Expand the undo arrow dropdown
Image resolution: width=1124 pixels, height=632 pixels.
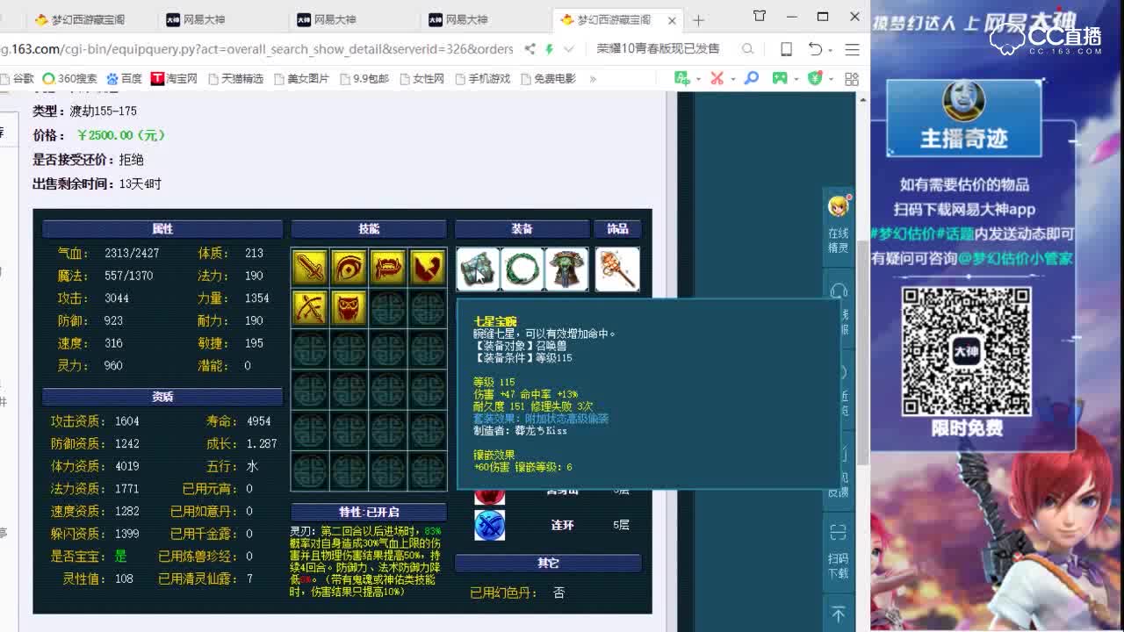pyautogui.click(x=830, y=49)
